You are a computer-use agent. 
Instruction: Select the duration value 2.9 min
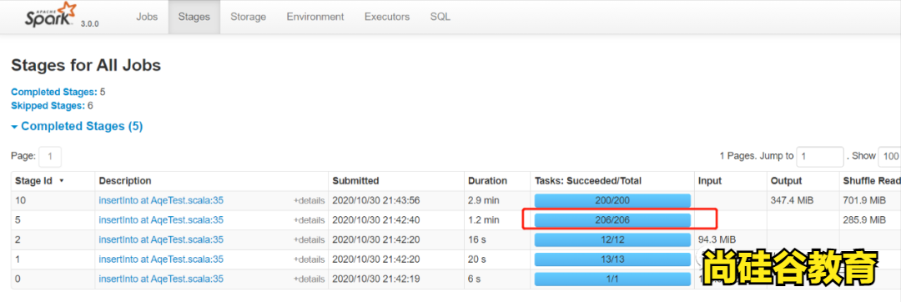484,200
